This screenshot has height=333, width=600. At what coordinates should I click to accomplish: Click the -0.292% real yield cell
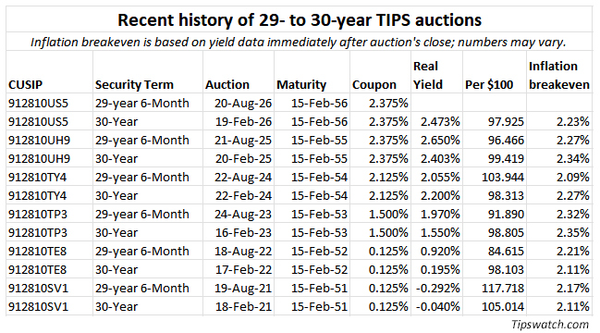tap(438, 288)
